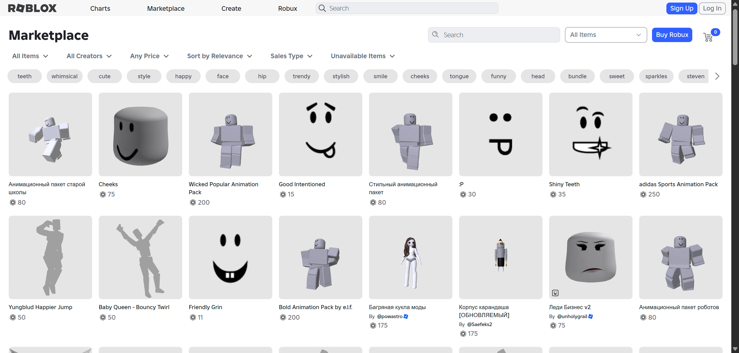
Task: Select the tongue tag chip
Action: click(459, 76)
